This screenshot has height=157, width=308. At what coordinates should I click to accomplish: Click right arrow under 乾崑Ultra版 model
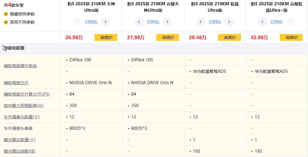[x=229, y=22]
